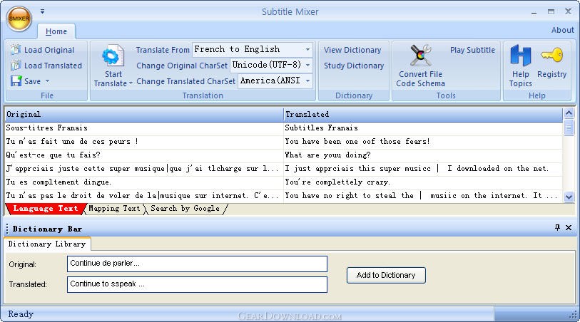Maximize the Subtitle Mixer window
The height and width of the screenshot is (322, 580).
pos(551,12)
